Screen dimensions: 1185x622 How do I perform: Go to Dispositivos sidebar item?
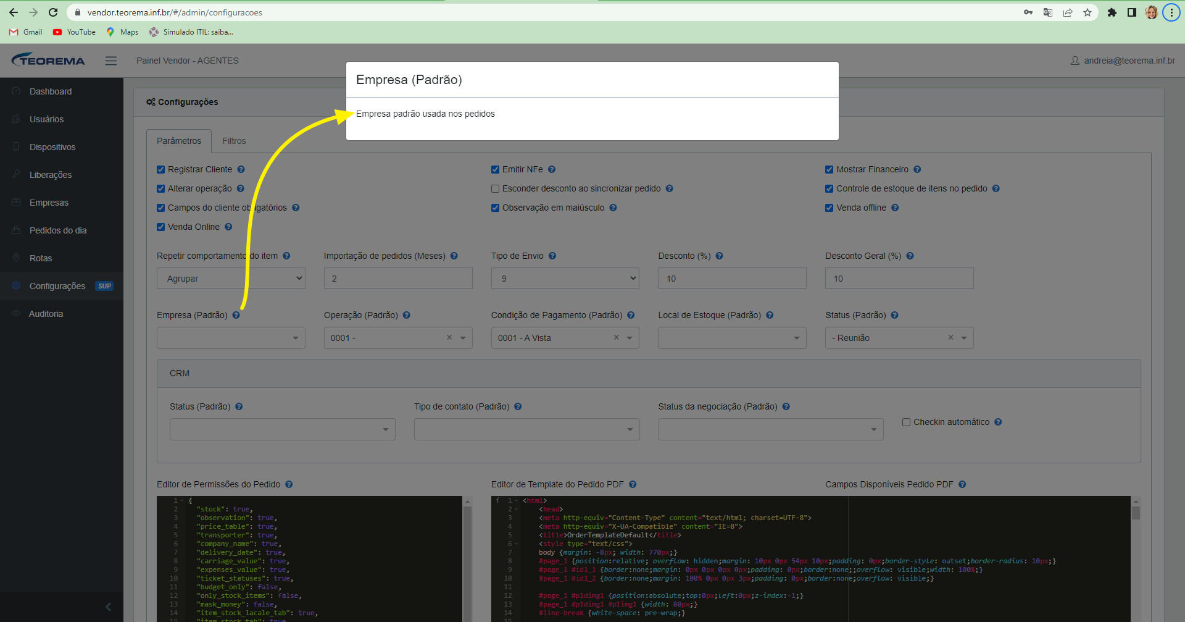(x=62, y=147)
